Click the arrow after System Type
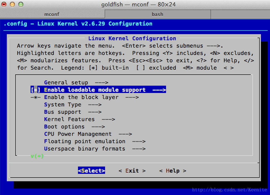The width and height of the screenshot is (270, 195). [x=95, y=105]
